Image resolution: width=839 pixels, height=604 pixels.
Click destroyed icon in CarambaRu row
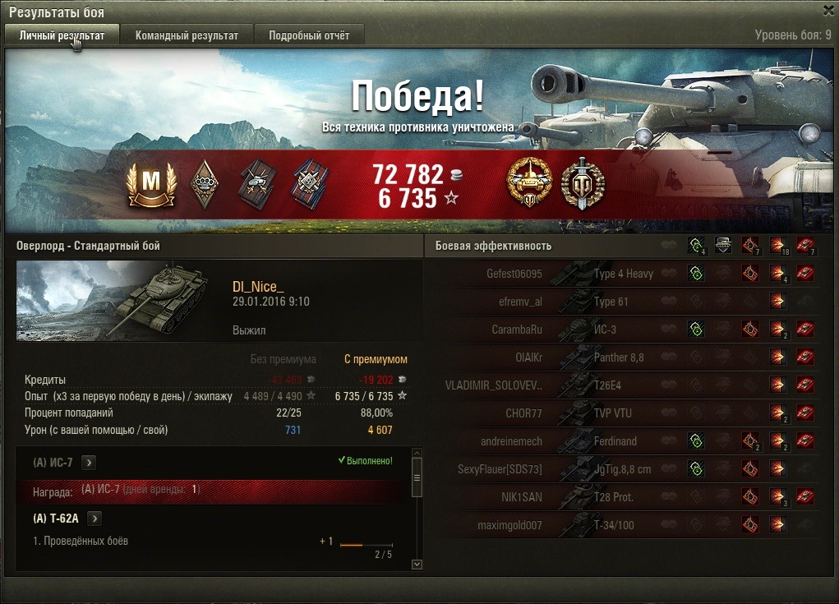(x=805, y=329)
